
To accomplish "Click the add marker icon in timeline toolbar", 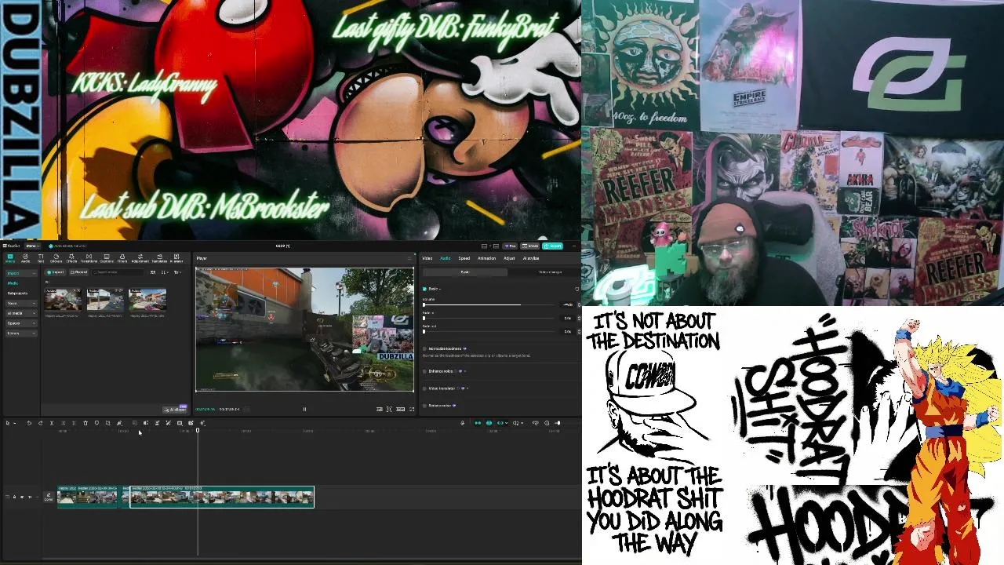I will [96, 423].
